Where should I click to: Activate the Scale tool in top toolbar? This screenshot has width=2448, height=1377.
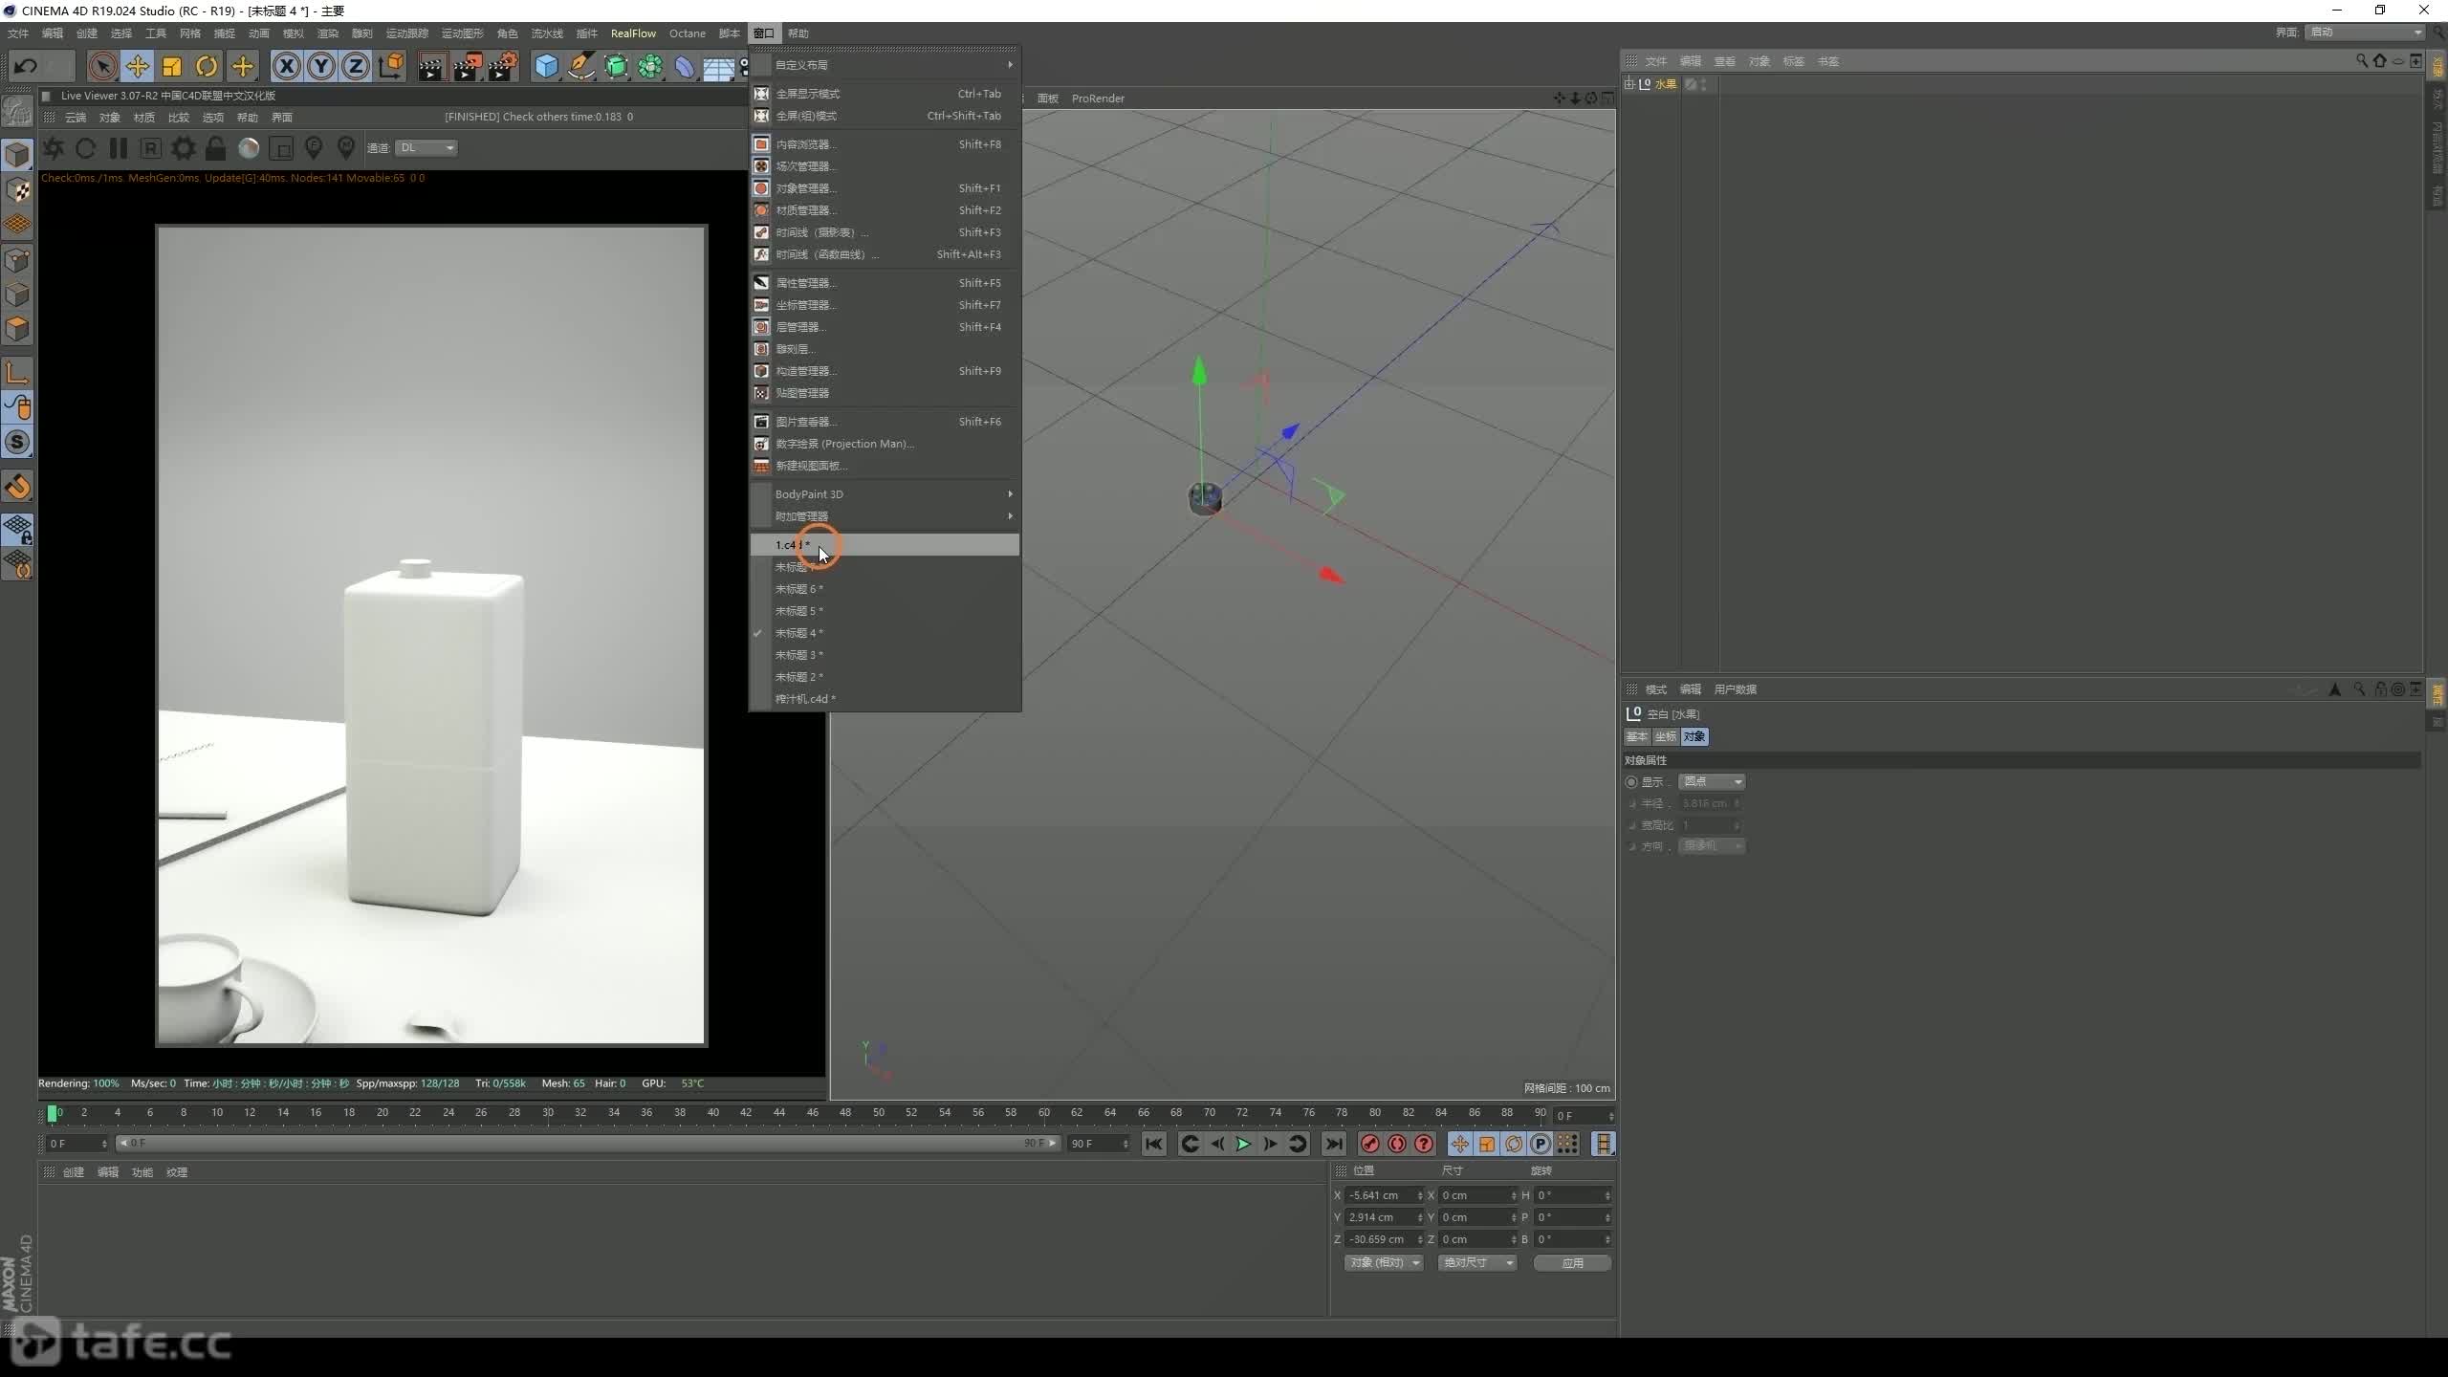click(x=172, y=66)
